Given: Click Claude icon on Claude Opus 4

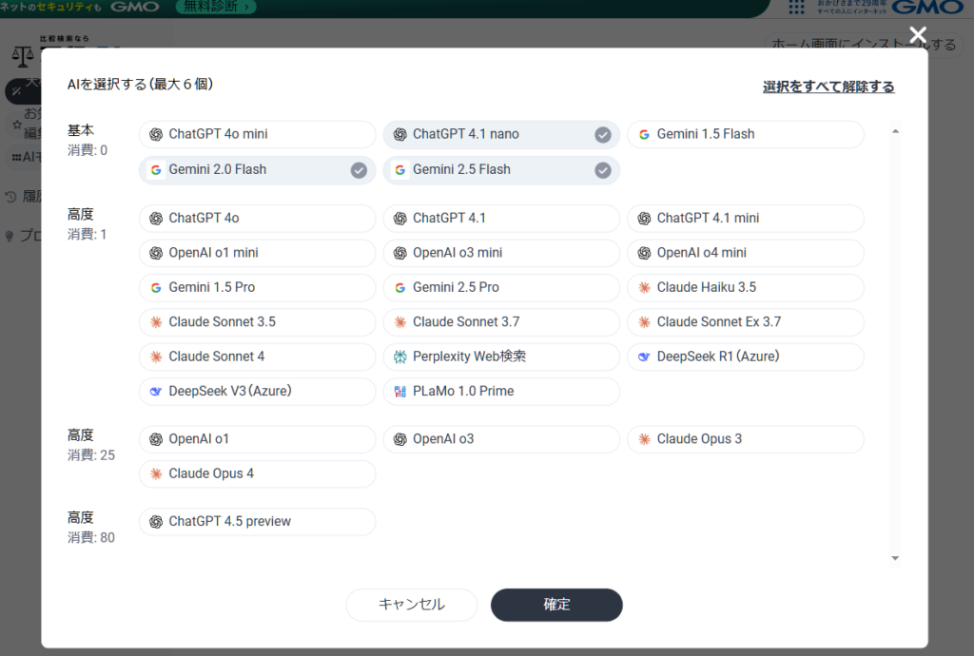Looking at the screenshot, I should click(x=156, y=474).
